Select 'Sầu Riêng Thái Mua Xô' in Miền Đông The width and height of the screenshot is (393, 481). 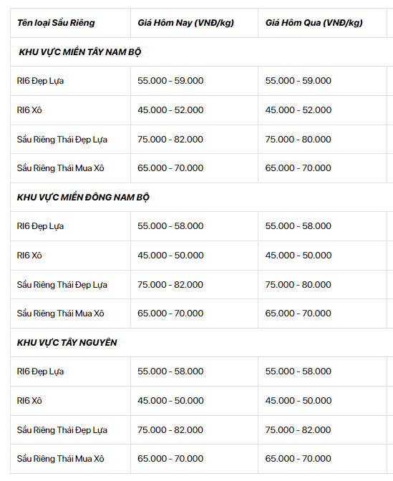pyautogui.click(x=60, y=314)
